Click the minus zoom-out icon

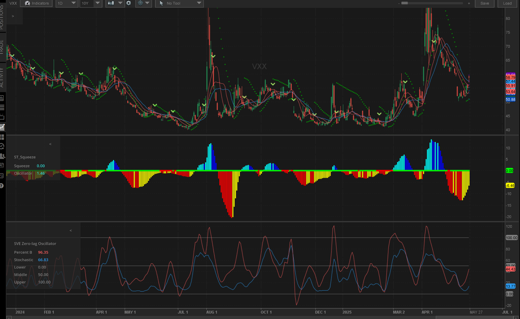pyautogui.click(x=399, y=3)
